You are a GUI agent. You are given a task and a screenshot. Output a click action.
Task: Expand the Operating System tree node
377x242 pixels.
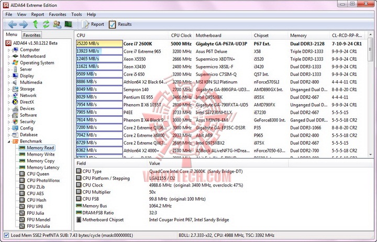pos(9,63)
